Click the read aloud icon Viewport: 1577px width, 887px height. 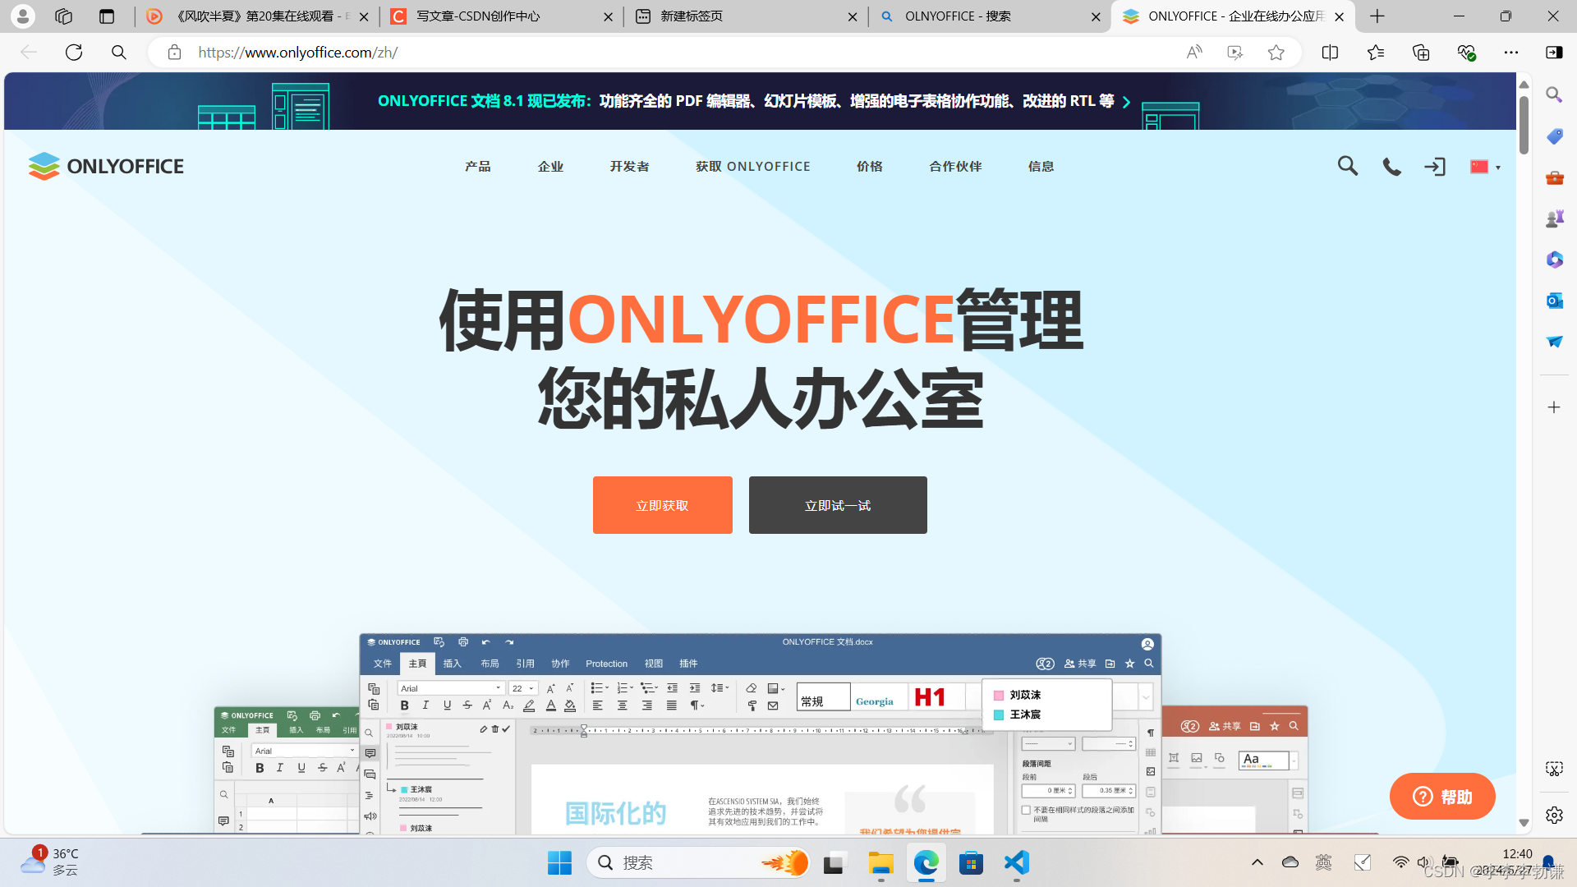pos(1194,53)
